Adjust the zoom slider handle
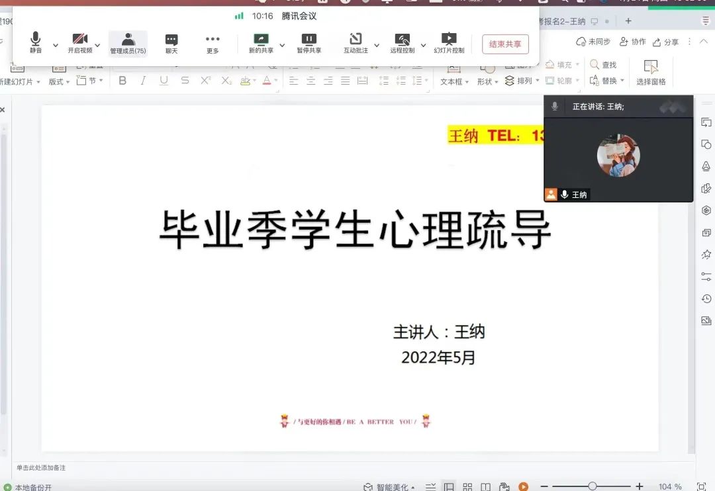The height and width of the screenshot is (491, 715). point(592,486)
